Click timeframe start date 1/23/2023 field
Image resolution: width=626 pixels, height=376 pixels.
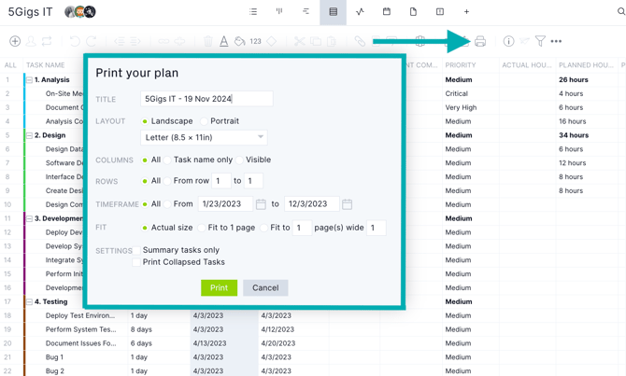point(225,204)
